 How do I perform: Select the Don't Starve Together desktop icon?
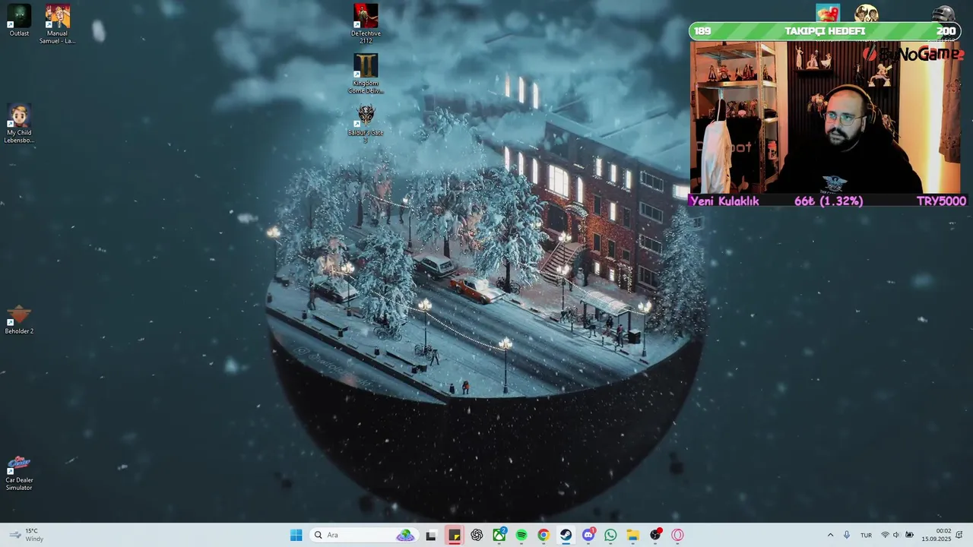(867, 13)
